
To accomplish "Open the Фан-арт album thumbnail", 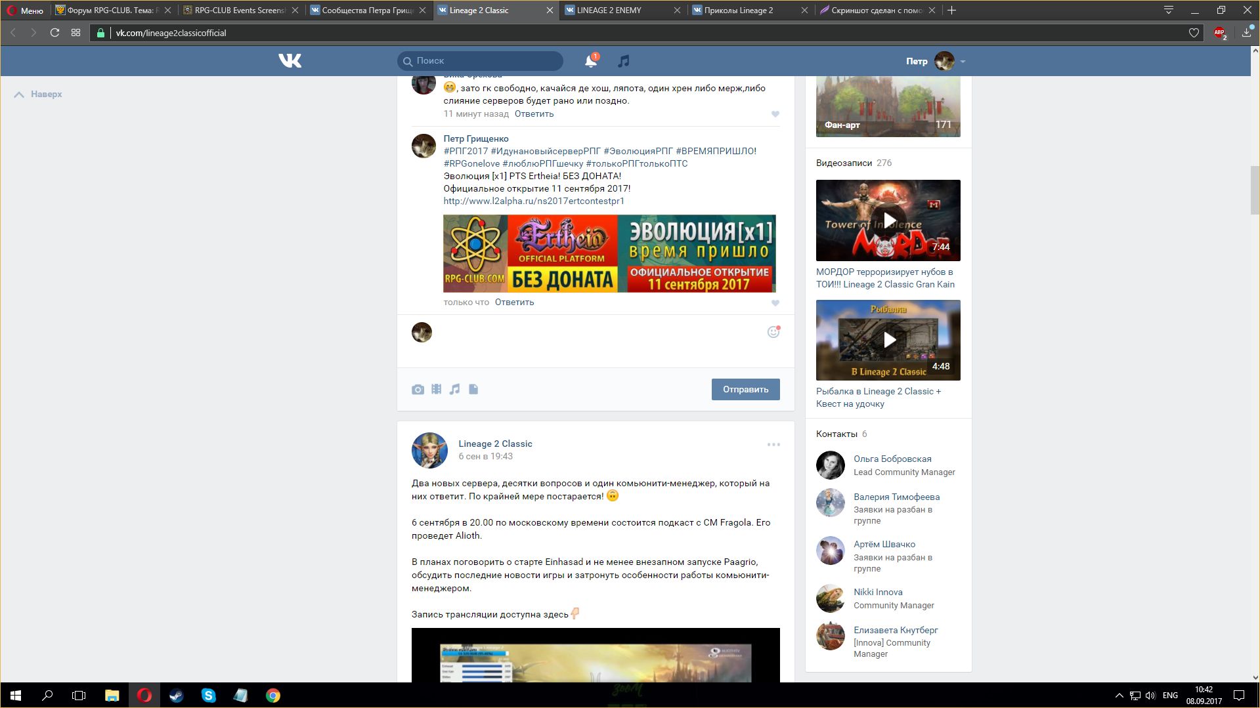I will pyautogui.click(x=888, y=106).
